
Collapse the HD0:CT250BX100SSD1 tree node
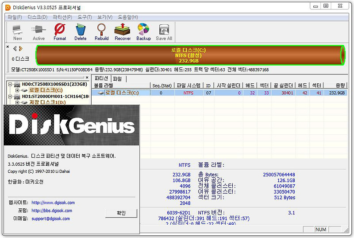click(10, 84)
